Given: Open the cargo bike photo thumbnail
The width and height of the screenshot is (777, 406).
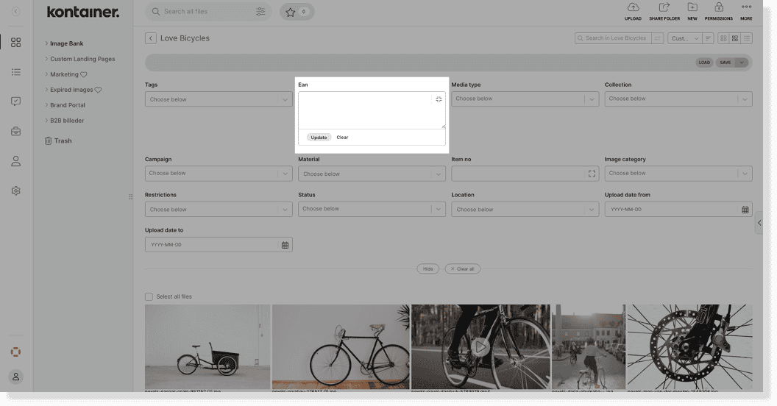Looking at the screenshot, I should pyautogui.click(x=207, y=346).
